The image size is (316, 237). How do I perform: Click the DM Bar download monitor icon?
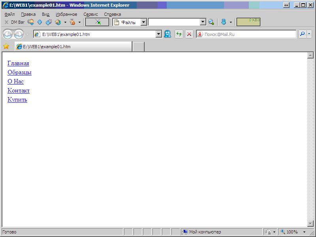31,22
